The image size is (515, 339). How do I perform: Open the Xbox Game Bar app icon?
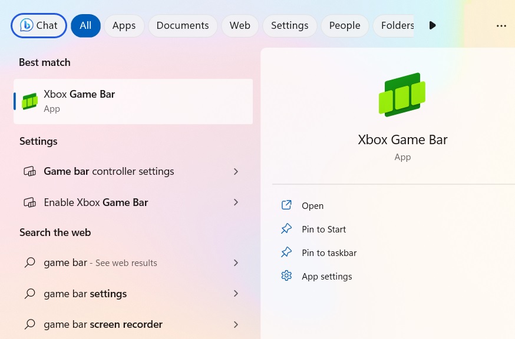[29, 101]
